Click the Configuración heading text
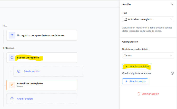 [130, 42]
